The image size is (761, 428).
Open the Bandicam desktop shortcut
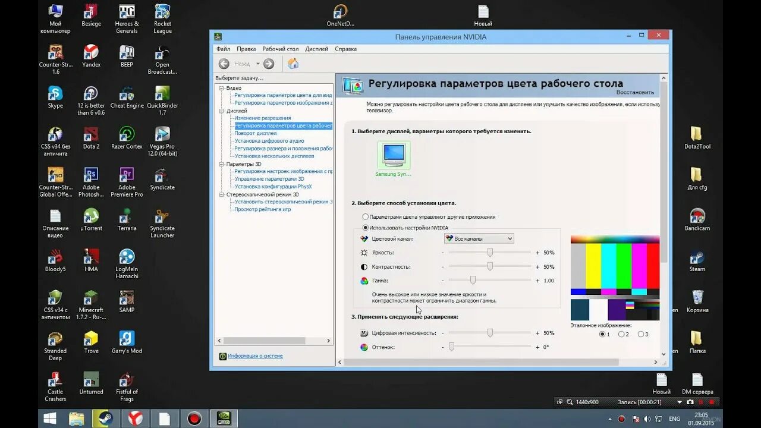click(697, 220)
